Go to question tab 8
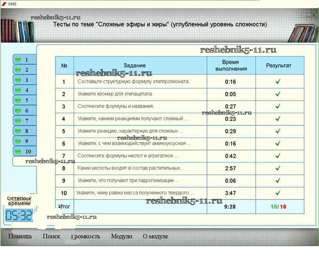 pyautogui.click(x=27, y=131)
